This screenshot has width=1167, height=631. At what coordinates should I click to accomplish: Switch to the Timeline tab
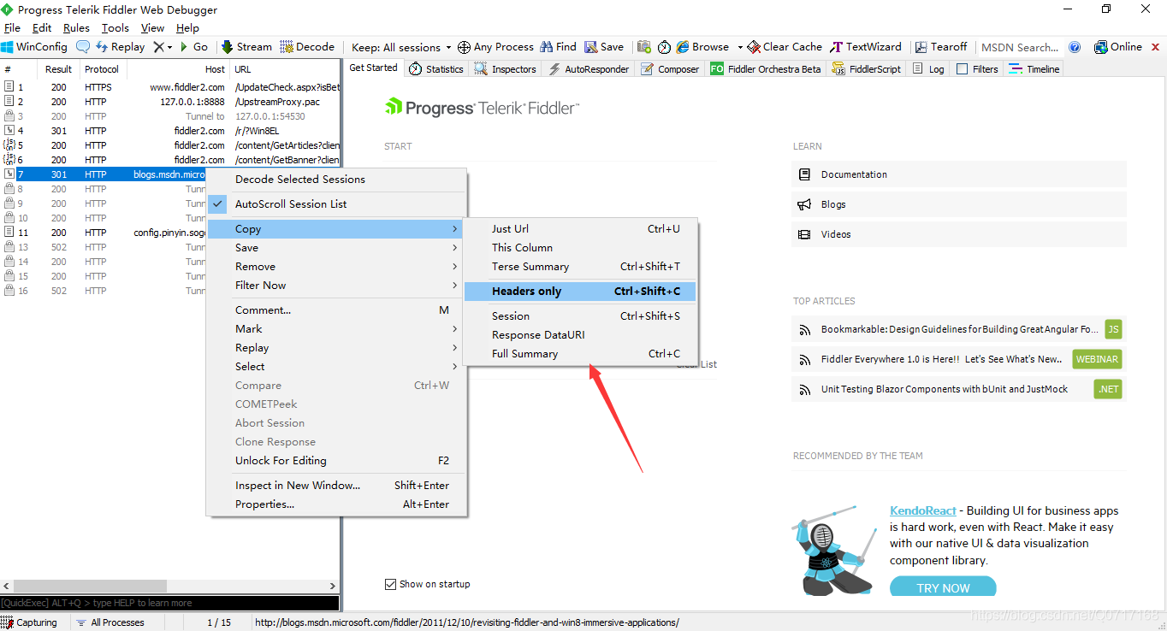(1034, 69)
